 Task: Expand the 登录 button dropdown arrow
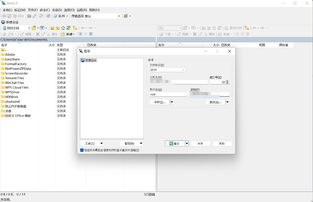pos(187,143)
